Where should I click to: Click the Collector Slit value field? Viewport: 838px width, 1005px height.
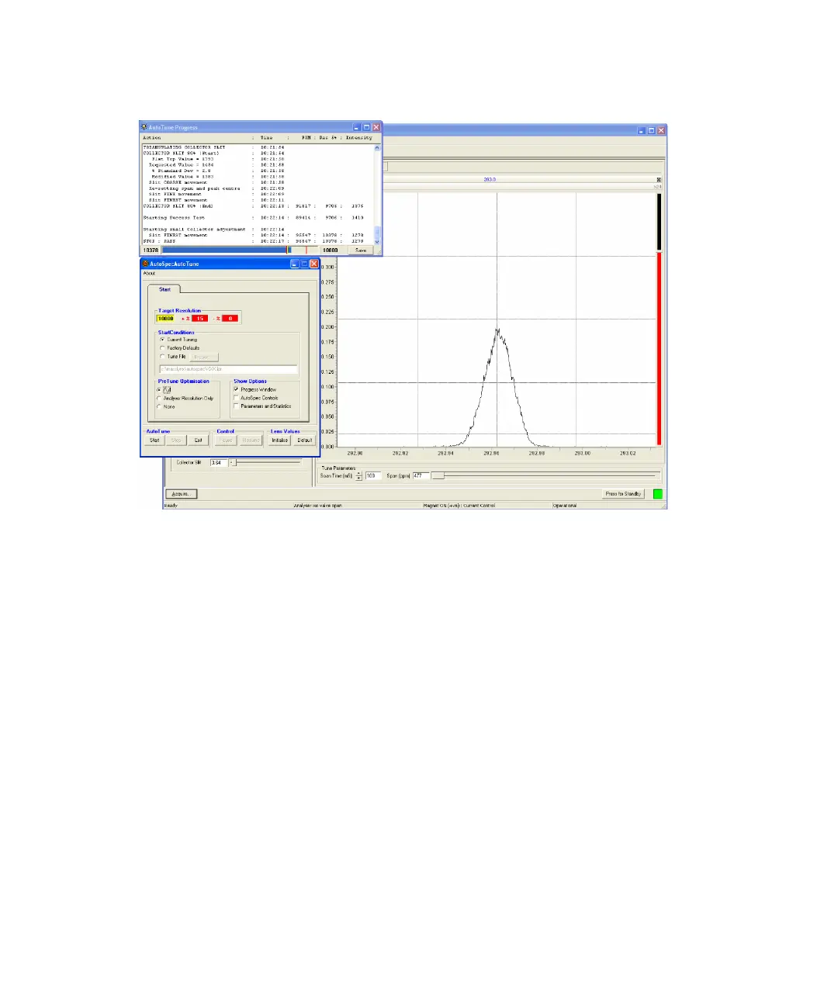pos(218,463)
